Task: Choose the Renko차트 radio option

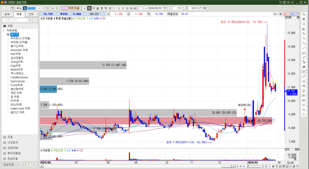Action: pos(8,69)
